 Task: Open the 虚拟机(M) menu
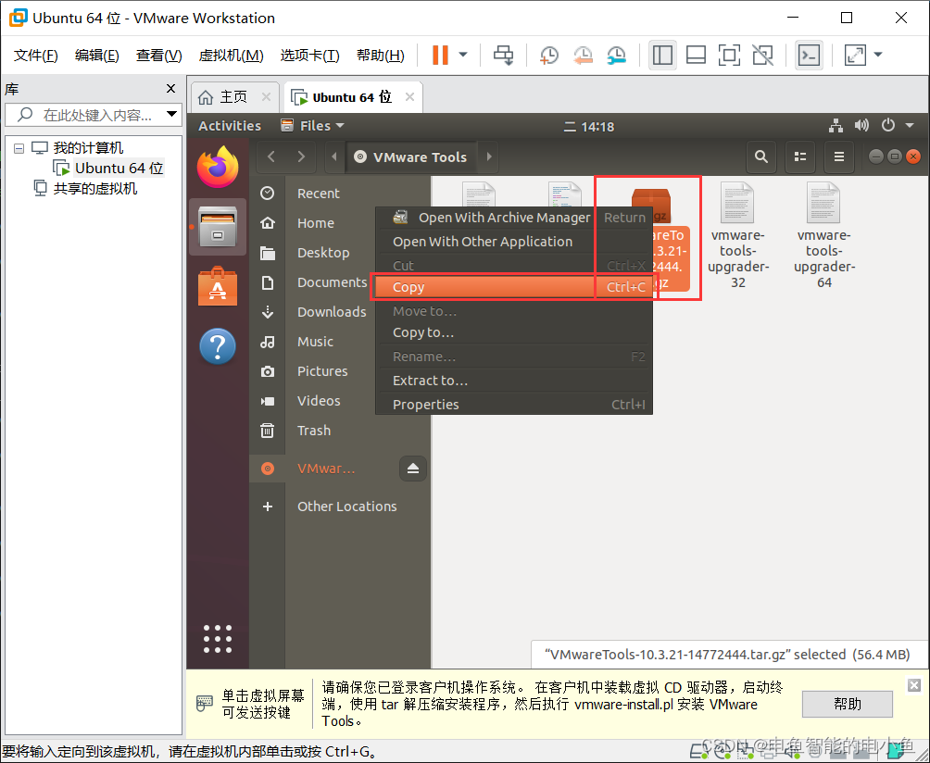click(x=231, y=56)
